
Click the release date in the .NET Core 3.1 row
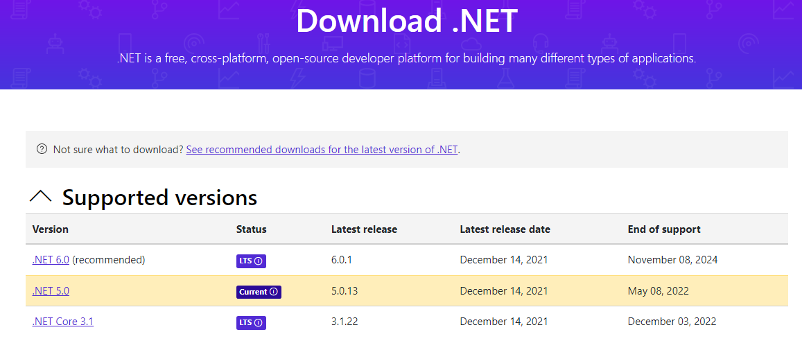(x=504, y=322)
